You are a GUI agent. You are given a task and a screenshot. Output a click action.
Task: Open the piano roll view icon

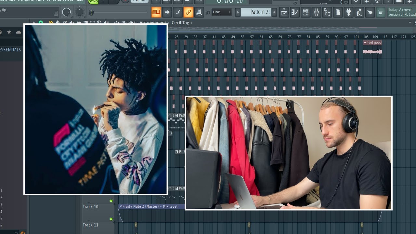coord(295,12)
